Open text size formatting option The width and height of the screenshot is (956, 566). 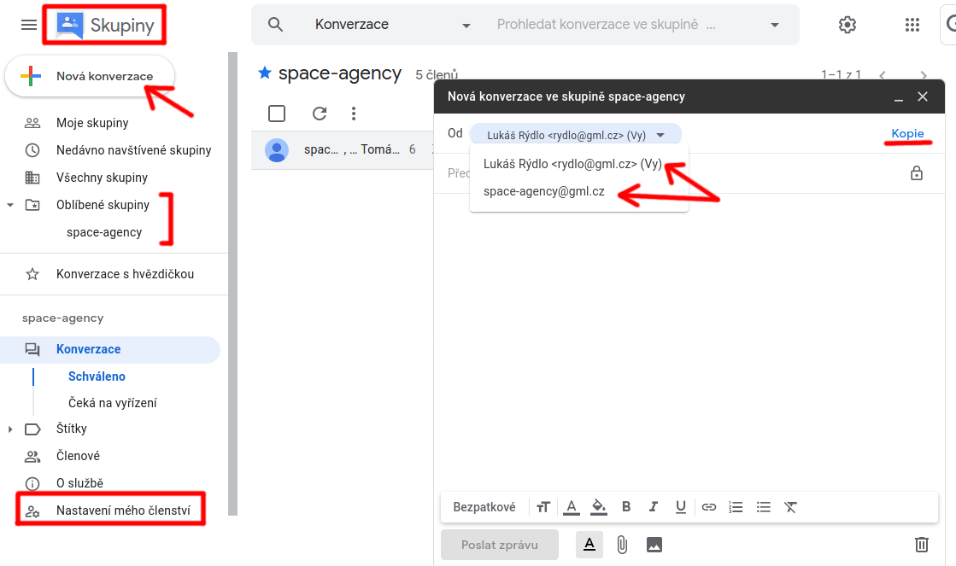coord(543,507)
